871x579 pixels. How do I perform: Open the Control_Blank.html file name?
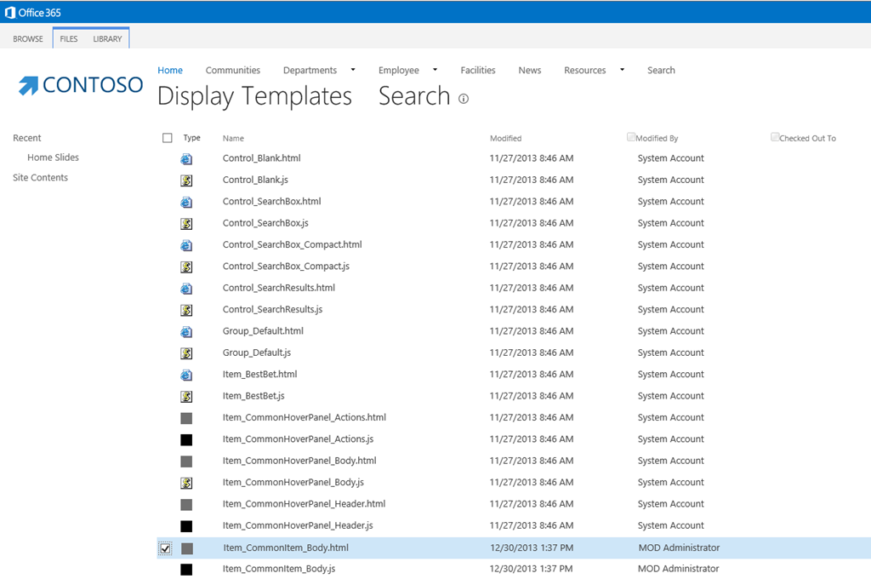coord(262,158)
